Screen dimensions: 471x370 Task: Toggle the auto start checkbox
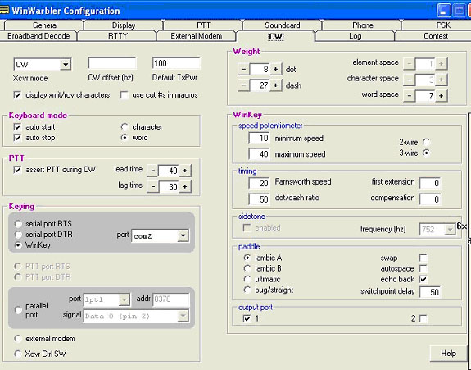tap(17, 127)
